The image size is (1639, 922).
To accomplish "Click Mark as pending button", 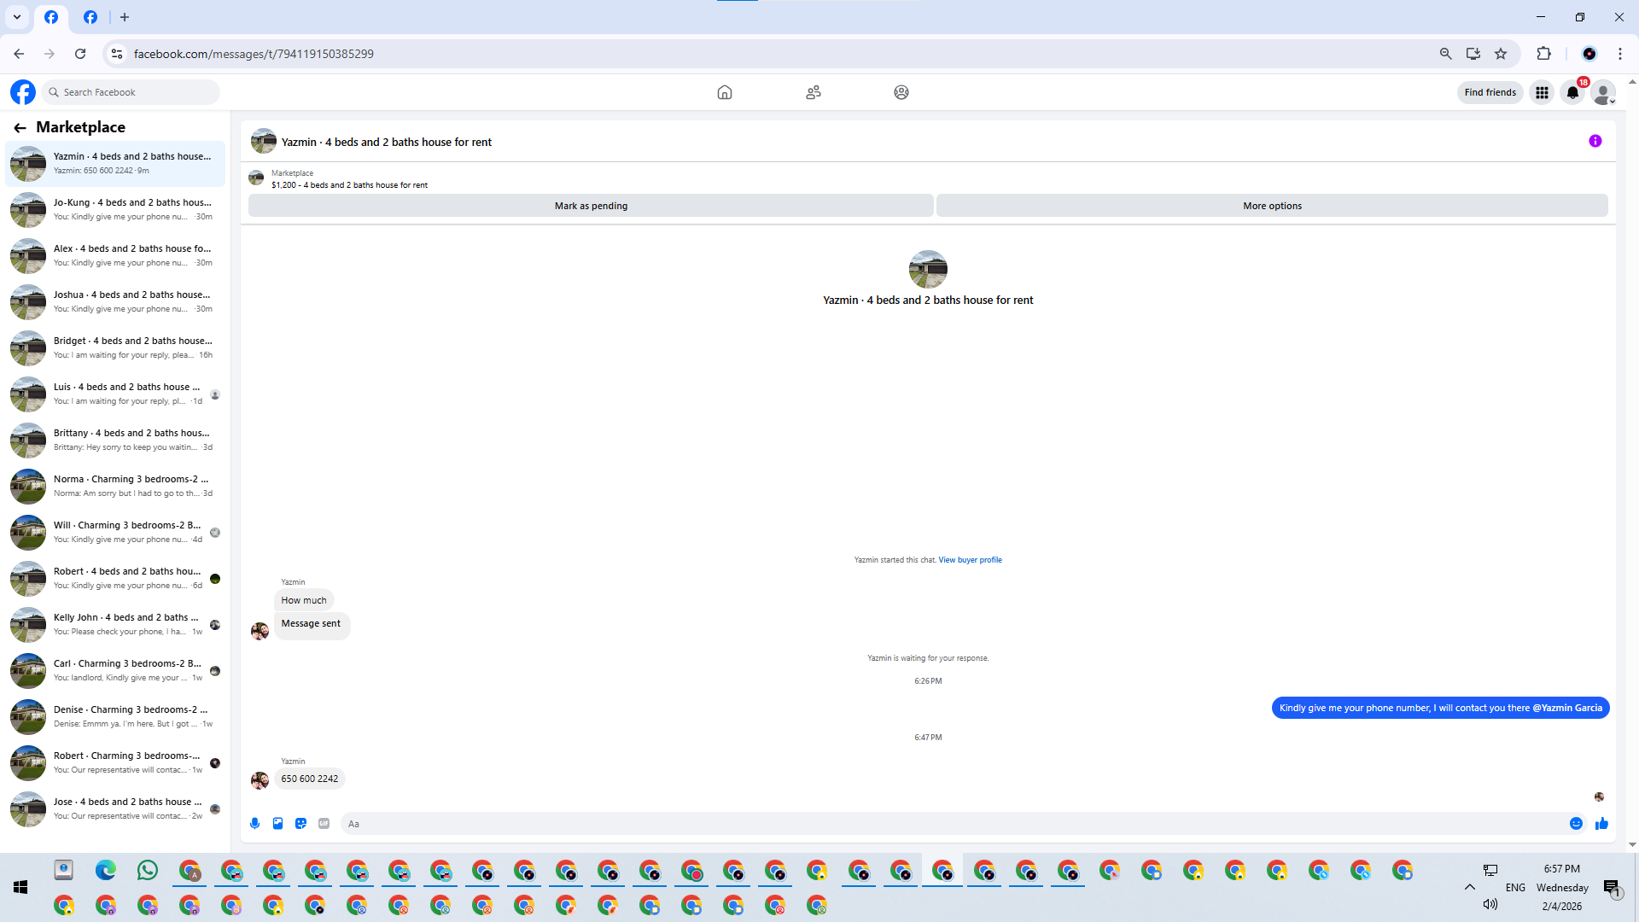I will (x=591, y=206).
